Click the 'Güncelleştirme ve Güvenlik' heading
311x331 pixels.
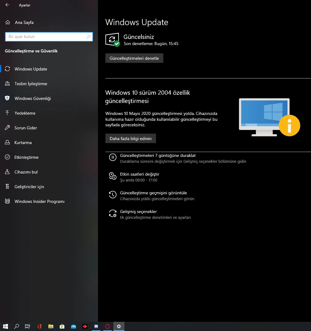[31, 51]
